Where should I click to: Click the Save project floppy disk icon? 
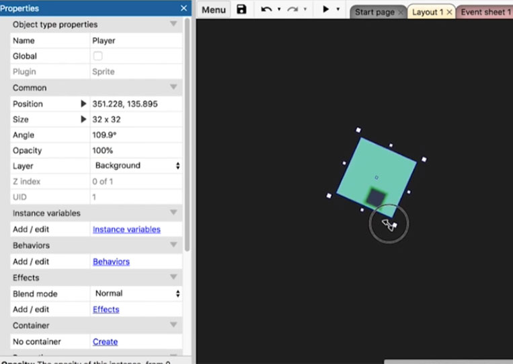tap(241, 9)
